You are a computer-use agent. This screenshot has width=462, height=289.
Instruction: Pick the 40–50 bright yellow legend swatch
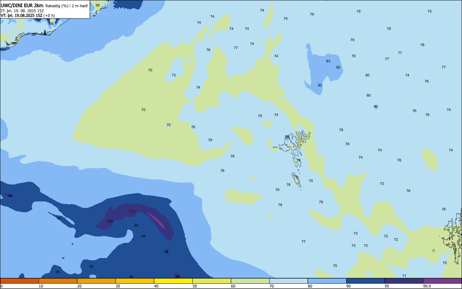pyautogui.click(x=173, y=281)
